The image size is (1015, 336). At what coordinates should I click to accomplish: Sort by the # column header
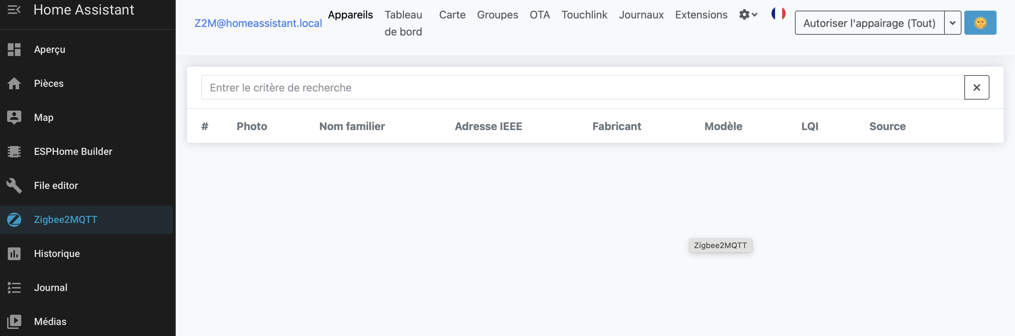(x=204, y=127)
